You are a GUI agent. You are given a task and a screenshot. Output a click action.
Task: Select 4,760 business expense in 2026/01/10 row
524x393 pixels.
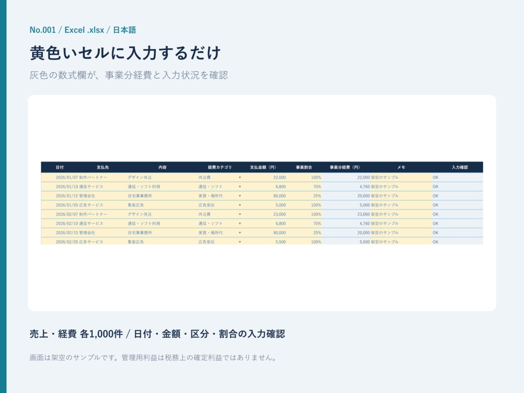coord(364,187)
